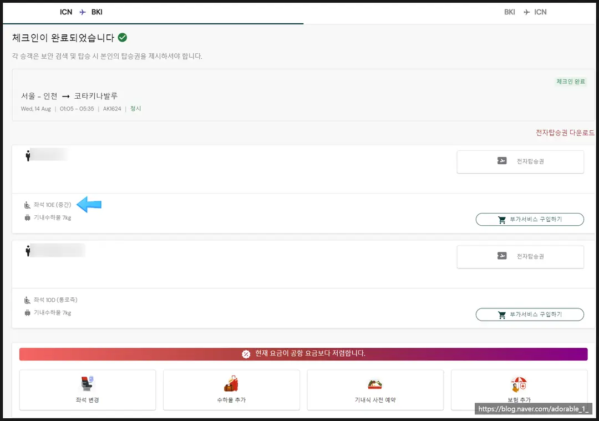Click the discount badge icon on the fare banner
Screen dimensions: 599x421
(246, 354)
